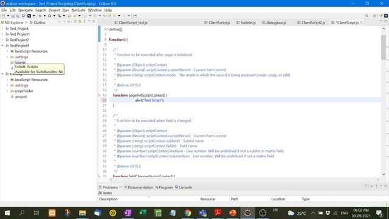This screenshot has height=219, width=389.
Task: Open the Documentation tab in bottom panel
Action: pyautogui.click(x=139, y=187)
